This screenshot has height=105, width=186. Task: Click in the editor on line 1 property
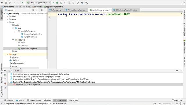pyautogui.click(x=94, y=14)
